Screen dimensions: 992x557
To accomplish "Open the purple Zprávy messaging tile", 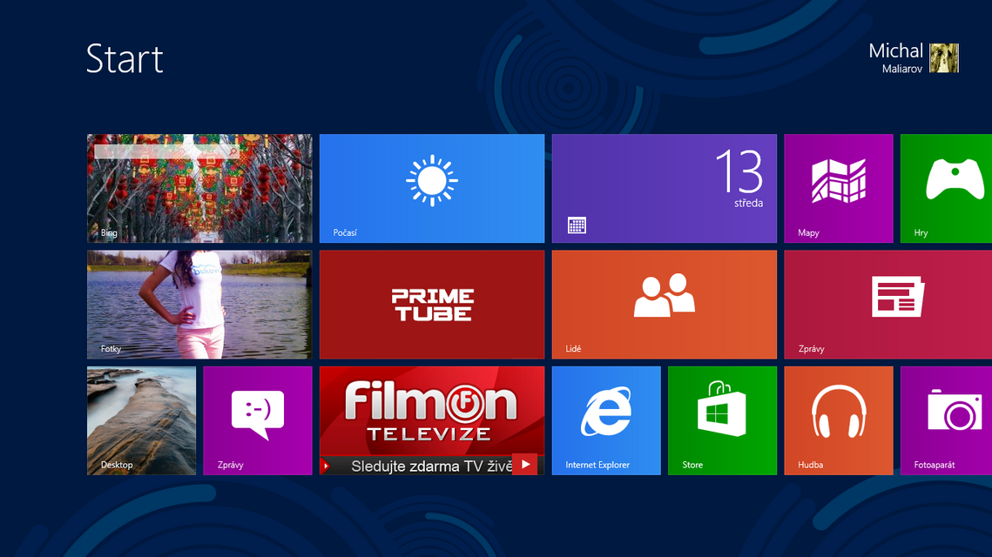I will (x=258, y=420).
